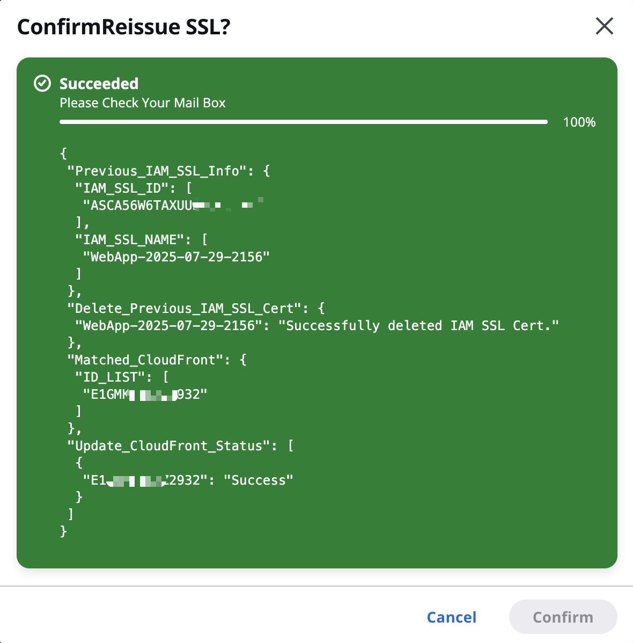
Task: Select the "WebApp-2025-07-29-2156" name value under IAM_SSL_NAME
Action: click(176, 257)
